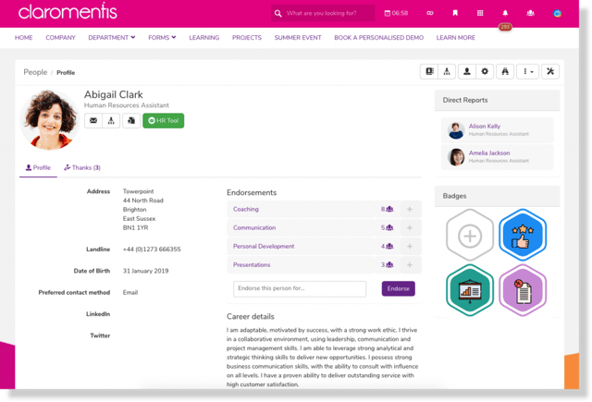592x402 pixels.
Task: Focus the 'Endorse this person for...' field
Action: point(300,289)
